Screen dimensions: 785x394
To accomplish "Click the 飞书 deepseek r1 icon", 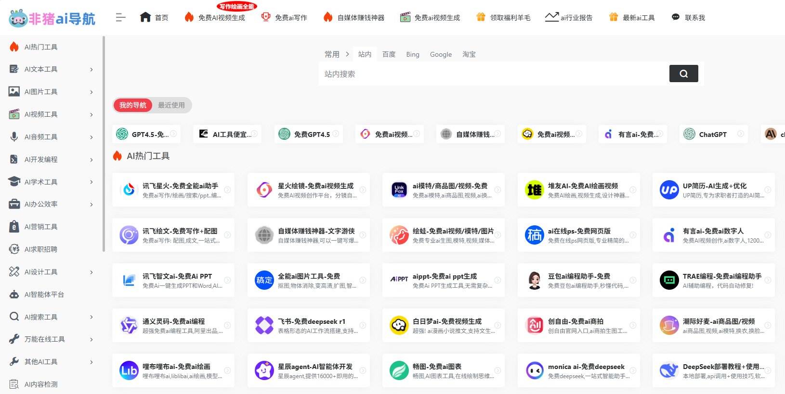I will [x=264, y=325].
